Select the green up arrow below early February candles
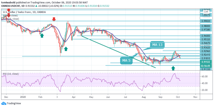This screenshot has width=214, height=107. click(42, 35)
